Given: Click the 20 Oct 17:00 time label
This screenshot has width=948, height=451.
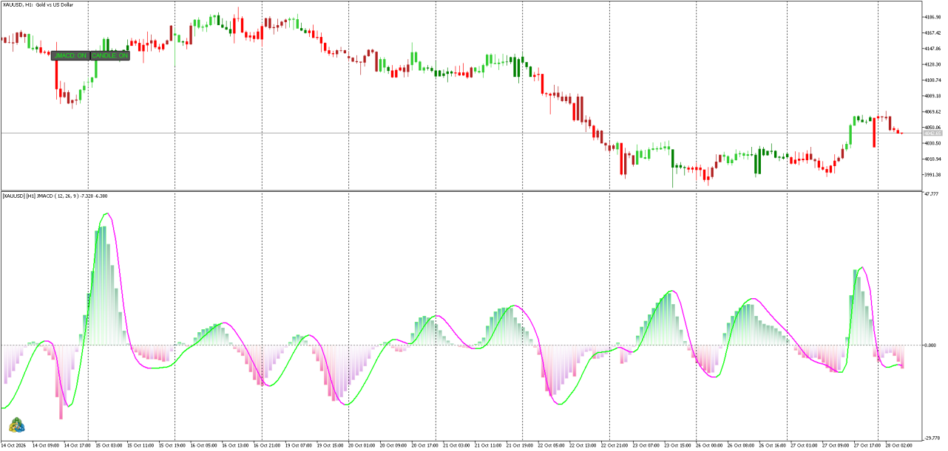Looking at the screenshot, I should [x=425, y=446].
